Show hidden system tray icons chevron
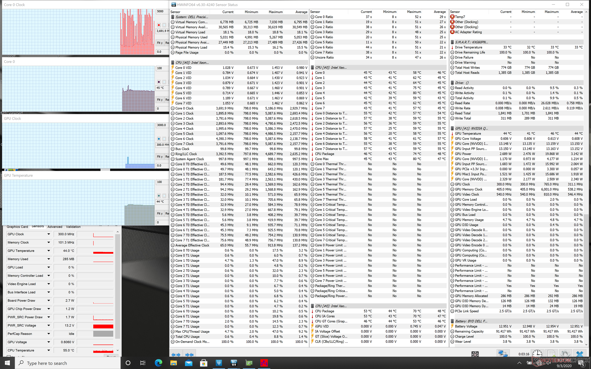This screenshot has height=369, width=591. pyautogui.click(x=519, y=363)
